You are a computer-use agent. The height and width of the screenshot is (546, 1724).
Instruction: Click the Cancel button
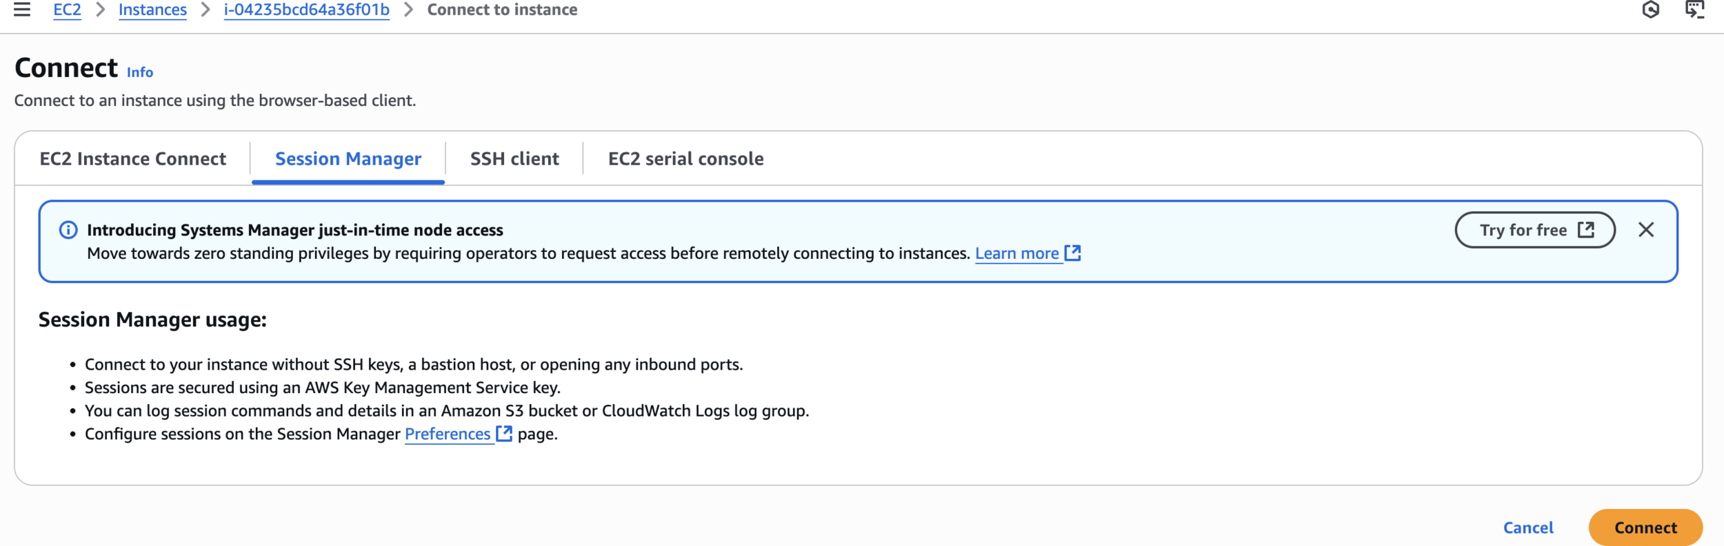[x=1528, y=527]
